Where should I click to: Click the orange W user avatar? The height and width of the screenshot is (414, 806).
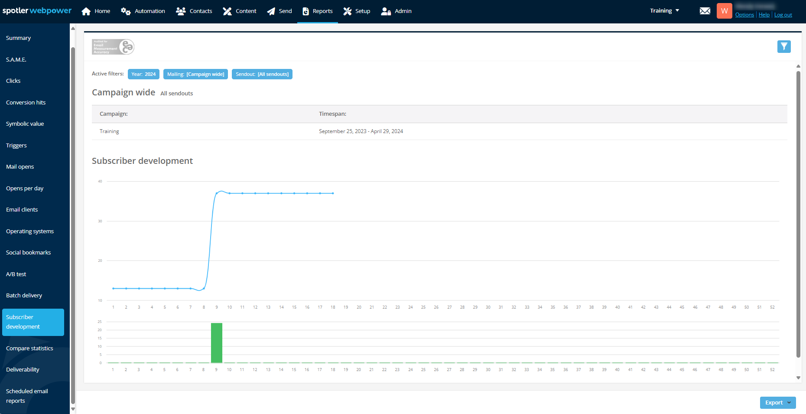point(724,11)
